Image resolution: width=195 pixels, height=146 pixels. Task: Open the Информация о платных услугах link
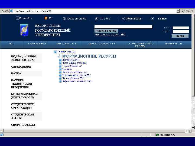(x=78, y=81)
